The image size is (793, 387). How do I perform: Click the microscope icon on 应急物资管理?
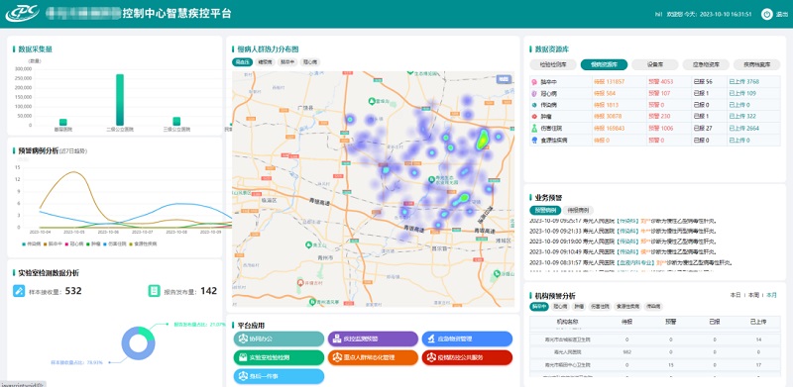(x=431, y=339)
